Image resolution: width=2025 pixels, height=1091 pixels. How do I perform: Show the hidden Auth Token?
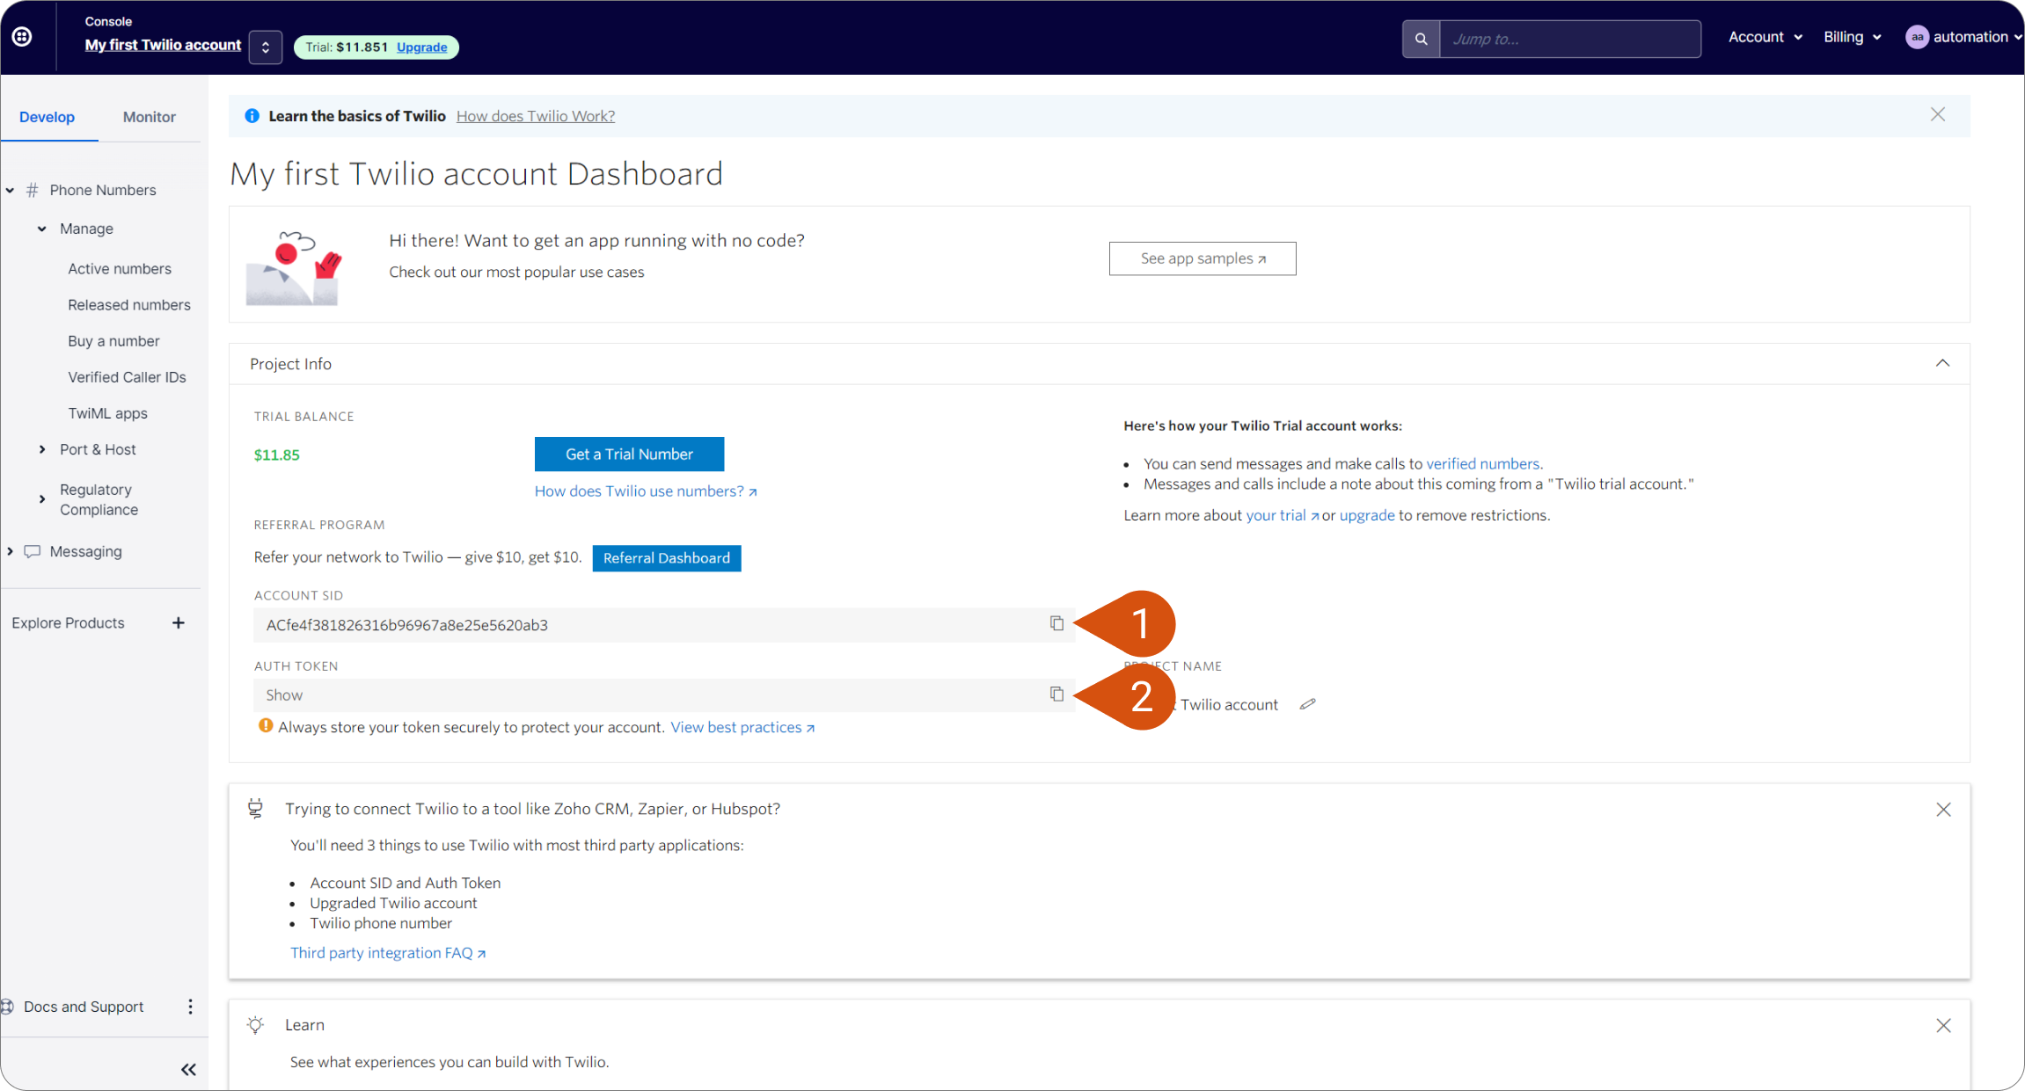click(x=284, y=695)
